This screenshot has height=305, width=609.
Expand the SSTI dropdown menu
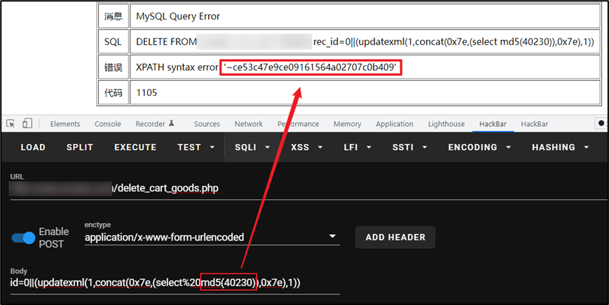(x=409, y=147)
